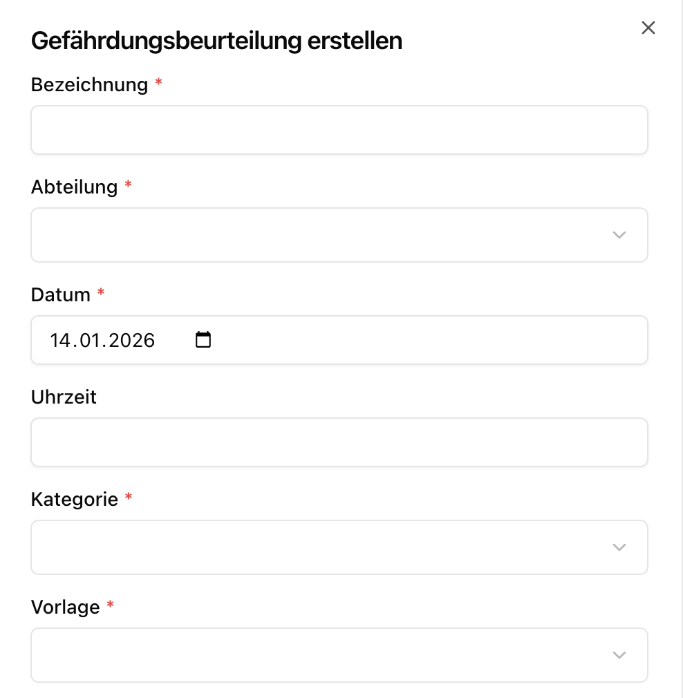The image size is (683, 698).
Task: Click the chevron on the Vorlage field
Action: (x=619, y=655)
